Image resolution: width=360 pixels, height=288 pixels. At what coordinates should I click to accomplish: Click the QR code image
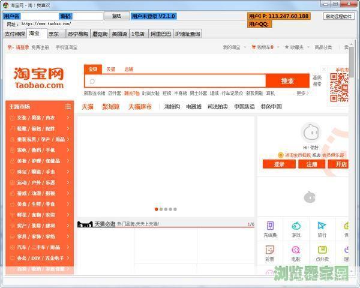click(340, 88)
